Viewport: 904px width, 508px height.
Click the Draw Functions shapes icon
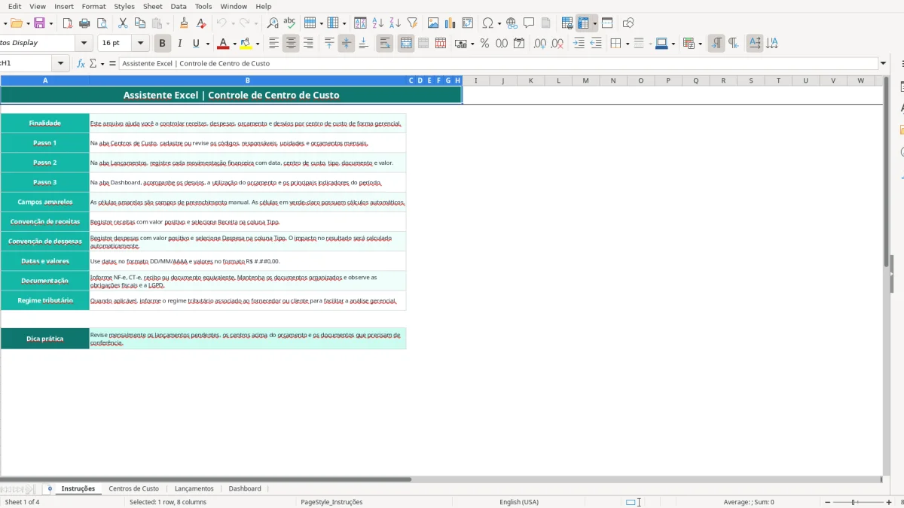tap(628, 23)
